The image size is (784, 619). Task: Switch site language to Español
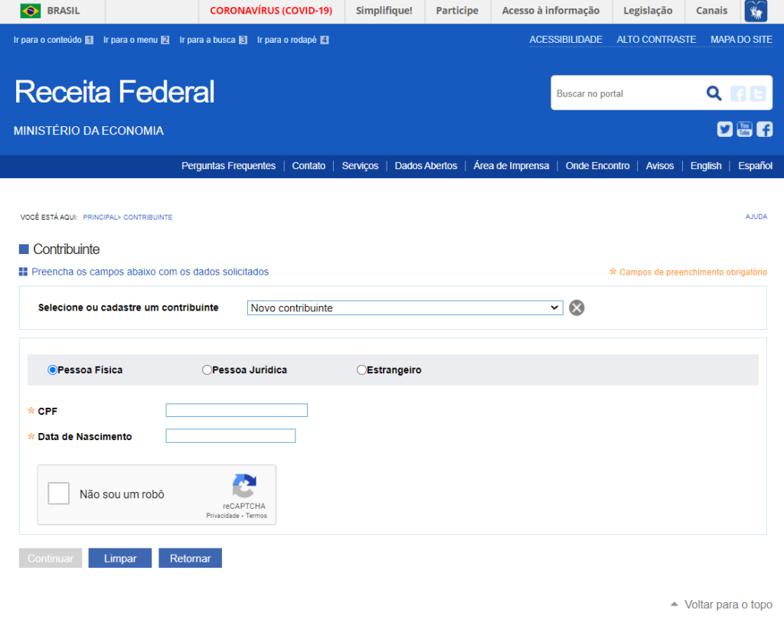coord(755,166)
